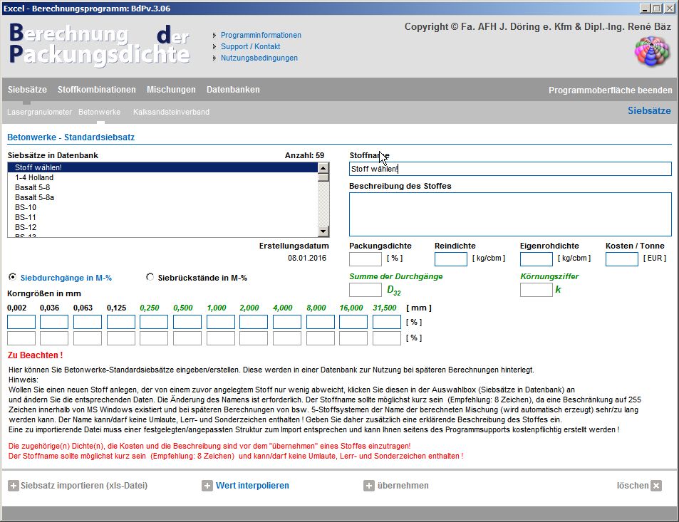Click the Stoffname input field
This screenshot has height=522, width=679.
pos(510,169)
